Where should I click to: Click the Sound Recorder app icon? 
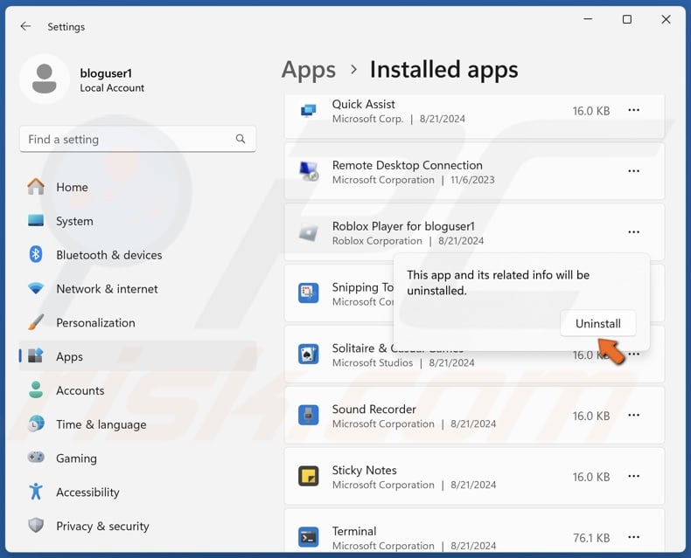(x=309, y=415)
